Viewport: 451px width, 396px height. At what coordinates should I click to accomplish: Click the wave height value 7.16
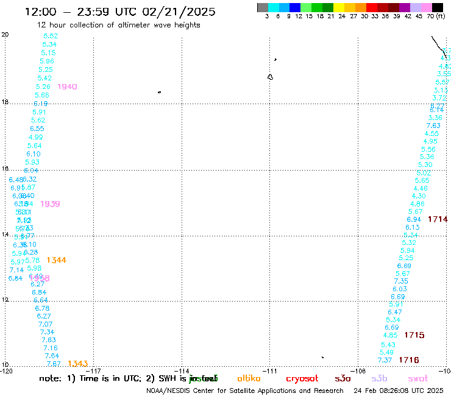(x=51, y=348)
